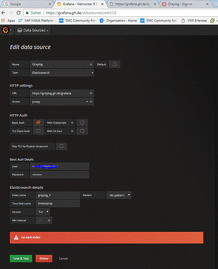Click the red Delete button
Image resolution: width=218 pixels, height=269 pixels.
pyautogui.click(x=44, y=258)
